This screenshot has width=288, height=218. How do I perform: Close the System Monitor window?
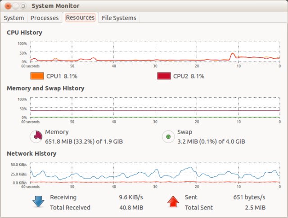point(8,6)
